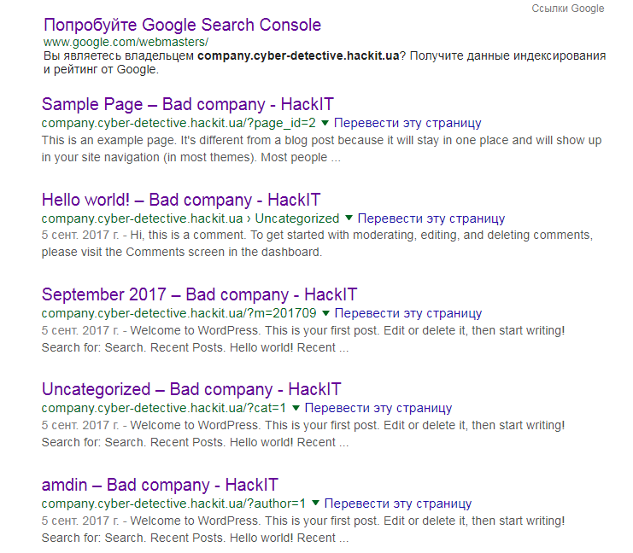Click the www.google.com/webmasters/ URL text
This screenshot has height=553, width=633.
click(x=126, y=42)
